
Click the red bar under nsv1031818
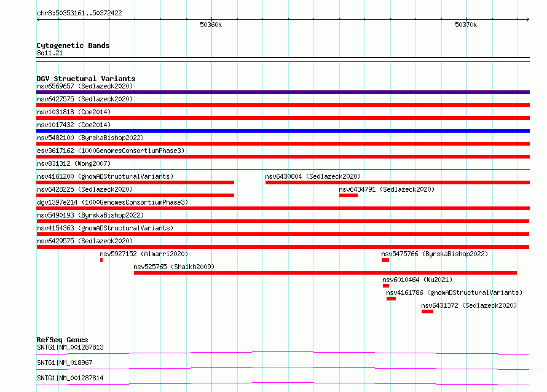tap(283, 118)
